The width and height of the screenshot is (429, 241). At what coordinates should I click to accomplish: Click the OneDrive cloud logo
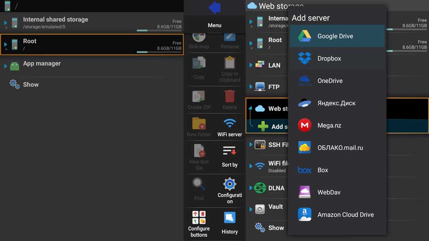coord(304,80)
